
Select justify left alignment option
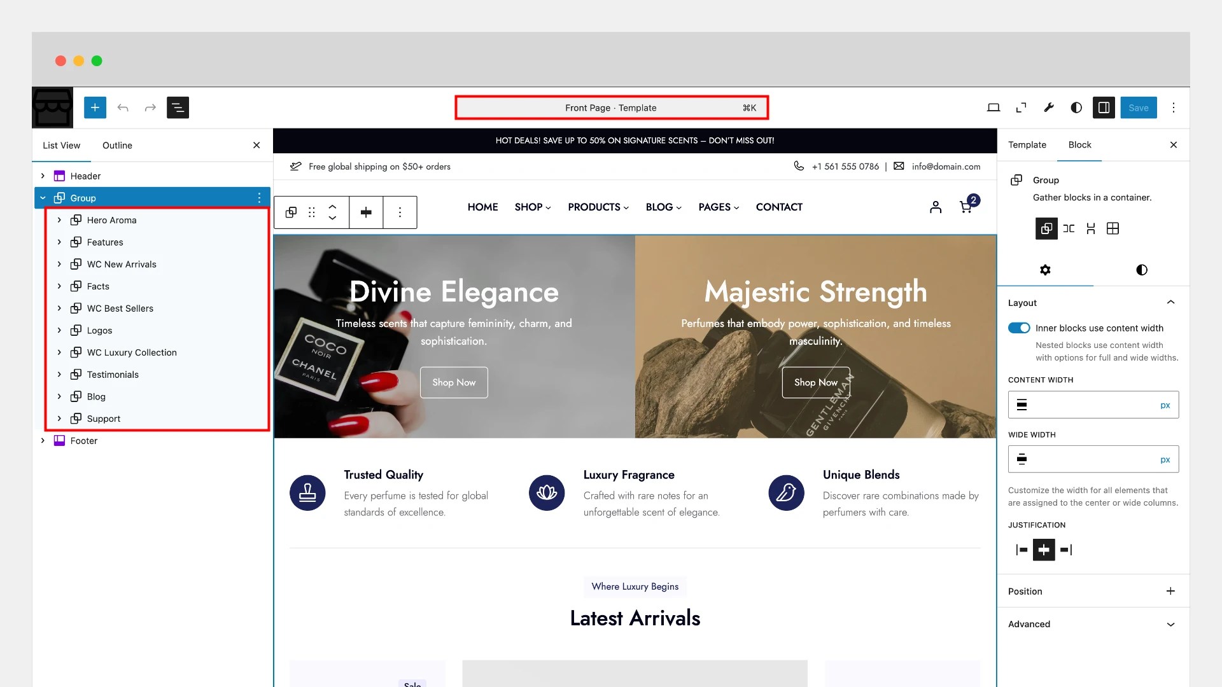pos(1022,550)
